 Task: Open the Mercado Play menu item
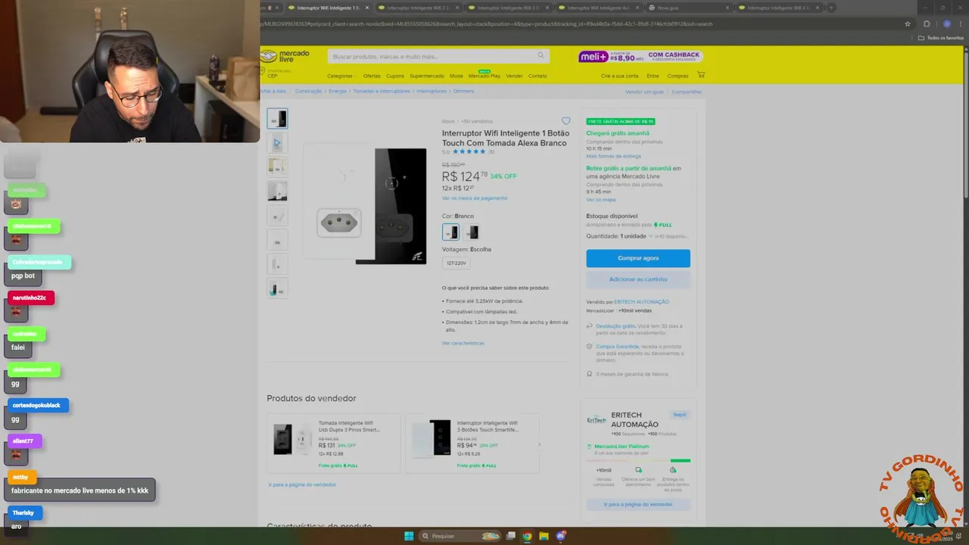pos(484,76)
